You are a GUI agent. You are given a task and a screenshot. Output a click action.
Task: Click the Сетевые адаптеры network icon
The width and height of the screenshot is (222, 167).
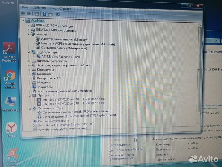[x=35, y=109]
